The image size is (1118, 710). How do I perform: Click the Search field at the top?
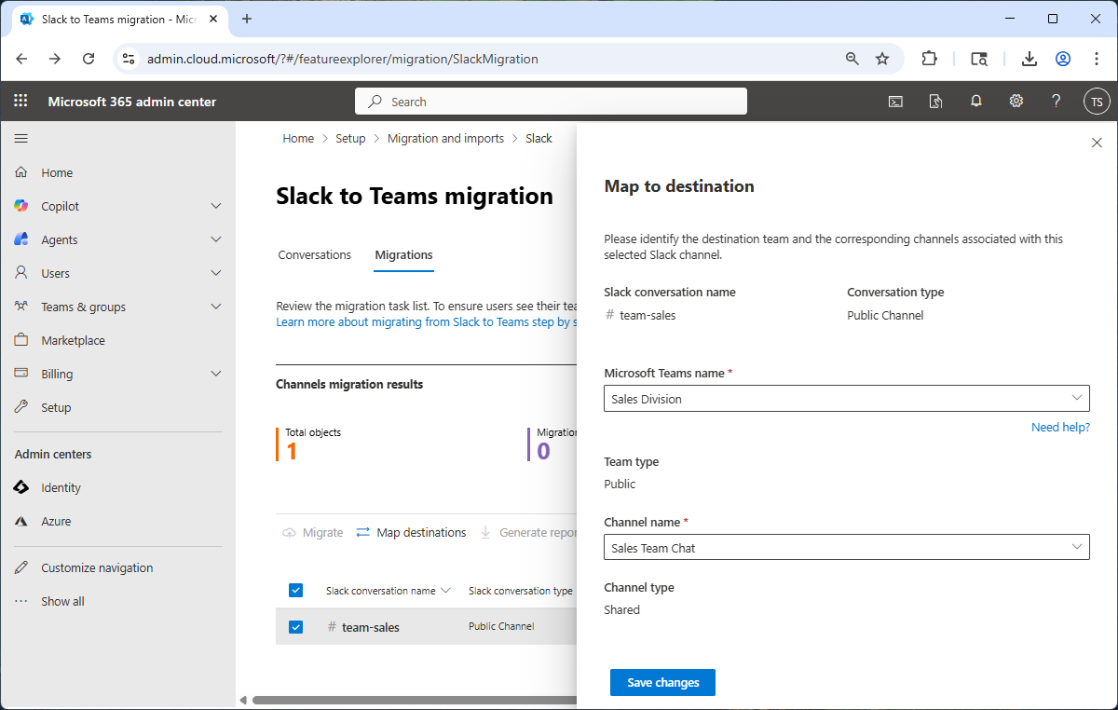coord(550,101)
